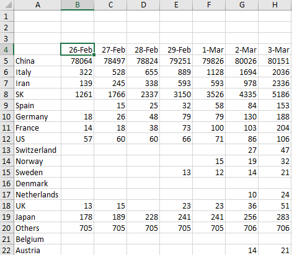The width and height of the screenshot is (292, 255).
Task: Click the 27-Feb date cell
Action: pyautogui.click(x=110, y=50)
